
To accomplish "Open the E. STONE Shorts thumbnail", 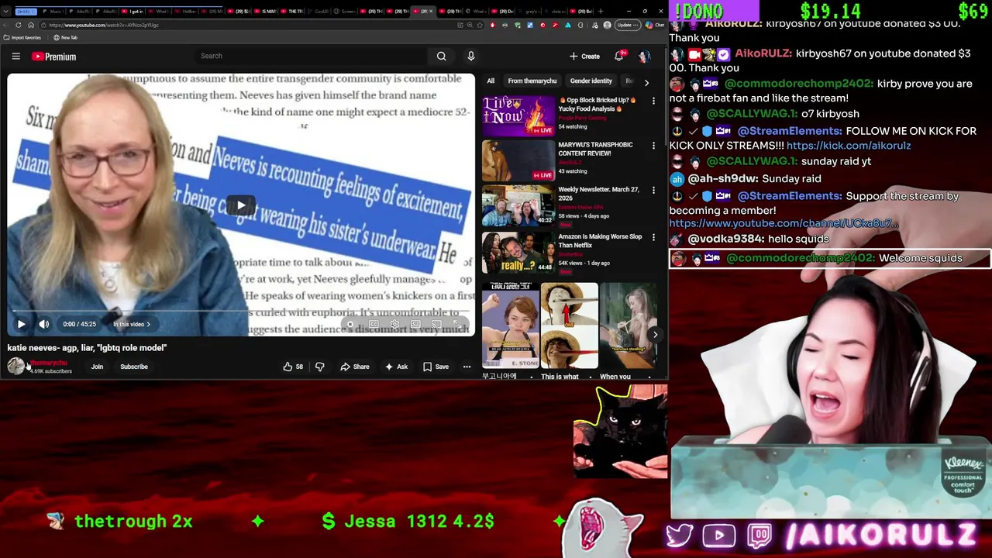I will pos(510,325).
